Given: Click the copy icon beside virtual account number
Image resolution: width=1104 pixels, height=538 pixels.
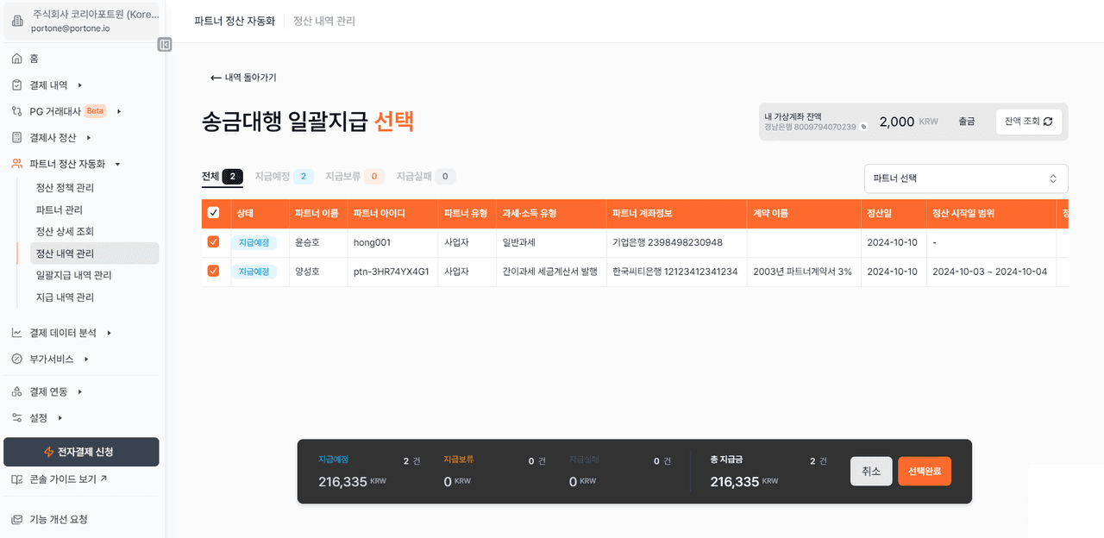Looking at the screenshot, I should [x=863, y=127].
